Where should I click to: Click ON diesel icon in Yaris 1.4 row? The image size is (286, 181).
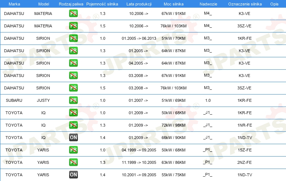click(73, 175)
